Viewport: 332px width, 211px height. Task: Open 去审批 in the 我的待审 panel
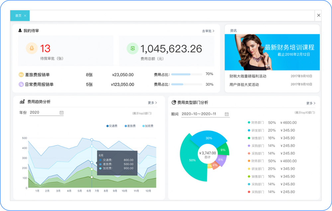coord(208,31)
